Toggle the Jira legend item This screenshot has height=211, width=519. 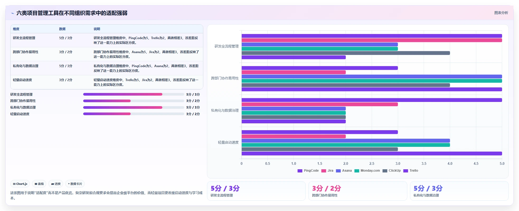click(x=327, y=171)
